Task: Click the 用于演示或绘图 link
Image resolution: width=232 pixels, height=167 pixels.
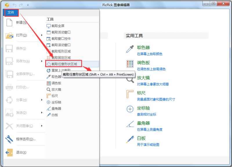Action: 148,145
